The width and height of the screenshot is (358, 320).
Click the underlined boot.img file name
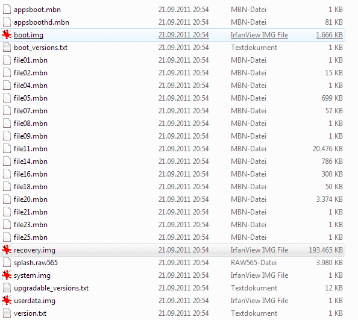(28, 35)
